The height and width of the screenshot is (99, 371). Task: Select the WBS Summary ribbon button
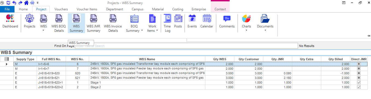[76, 23]
